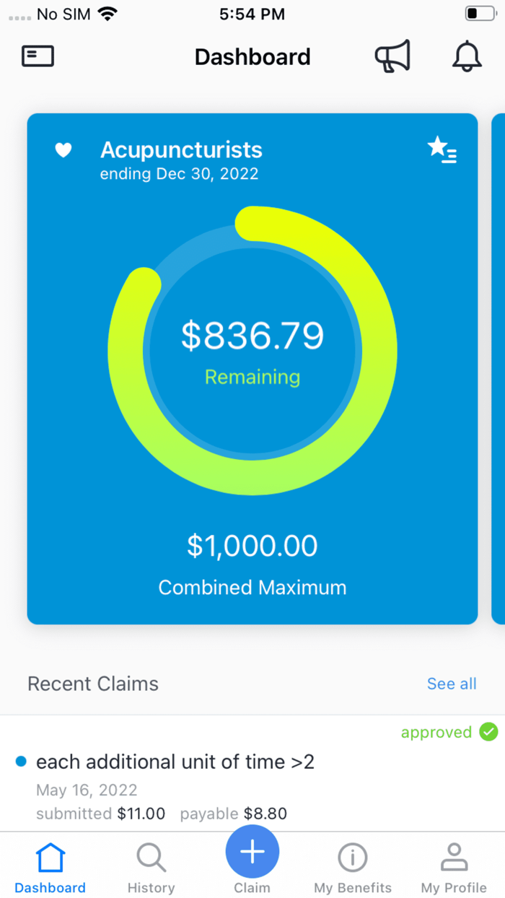Start a new Claim with the plus button

point(252,851)
